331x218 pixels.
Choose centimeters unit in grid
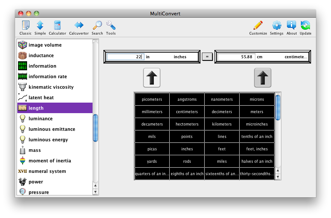(187, 112)
